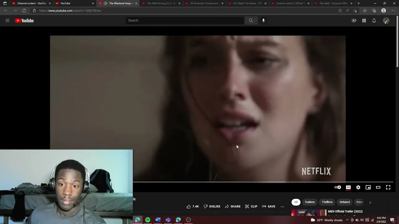
Task: Reload the page in the browser
Action: [24, 11]
